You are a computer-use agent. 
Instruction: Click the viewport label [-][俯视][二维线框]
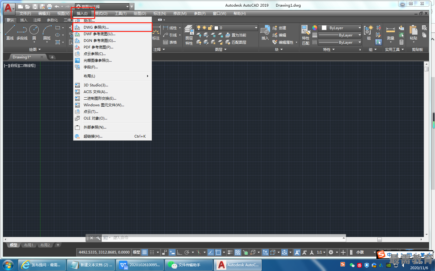tap(20, 66)
